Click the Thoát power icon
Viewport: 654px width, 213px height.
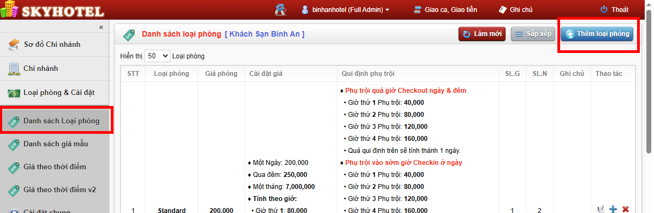click(x=604, y=10)
